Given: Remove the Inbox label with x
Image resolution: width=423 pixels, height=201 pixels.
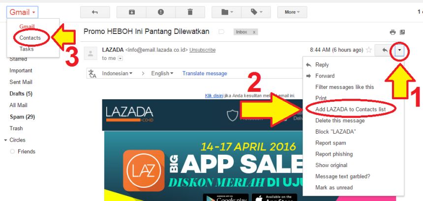Looking at the screenshot, I should [254, 32].
